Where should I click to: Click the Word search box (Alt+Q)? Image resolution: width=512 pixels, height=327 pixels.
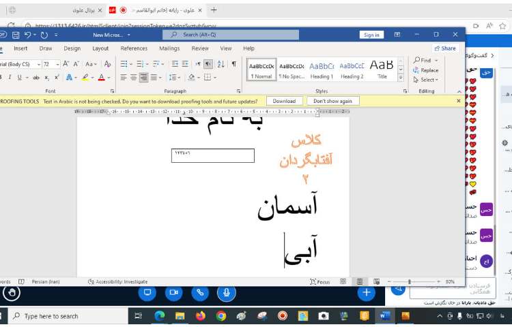[231, 35]
